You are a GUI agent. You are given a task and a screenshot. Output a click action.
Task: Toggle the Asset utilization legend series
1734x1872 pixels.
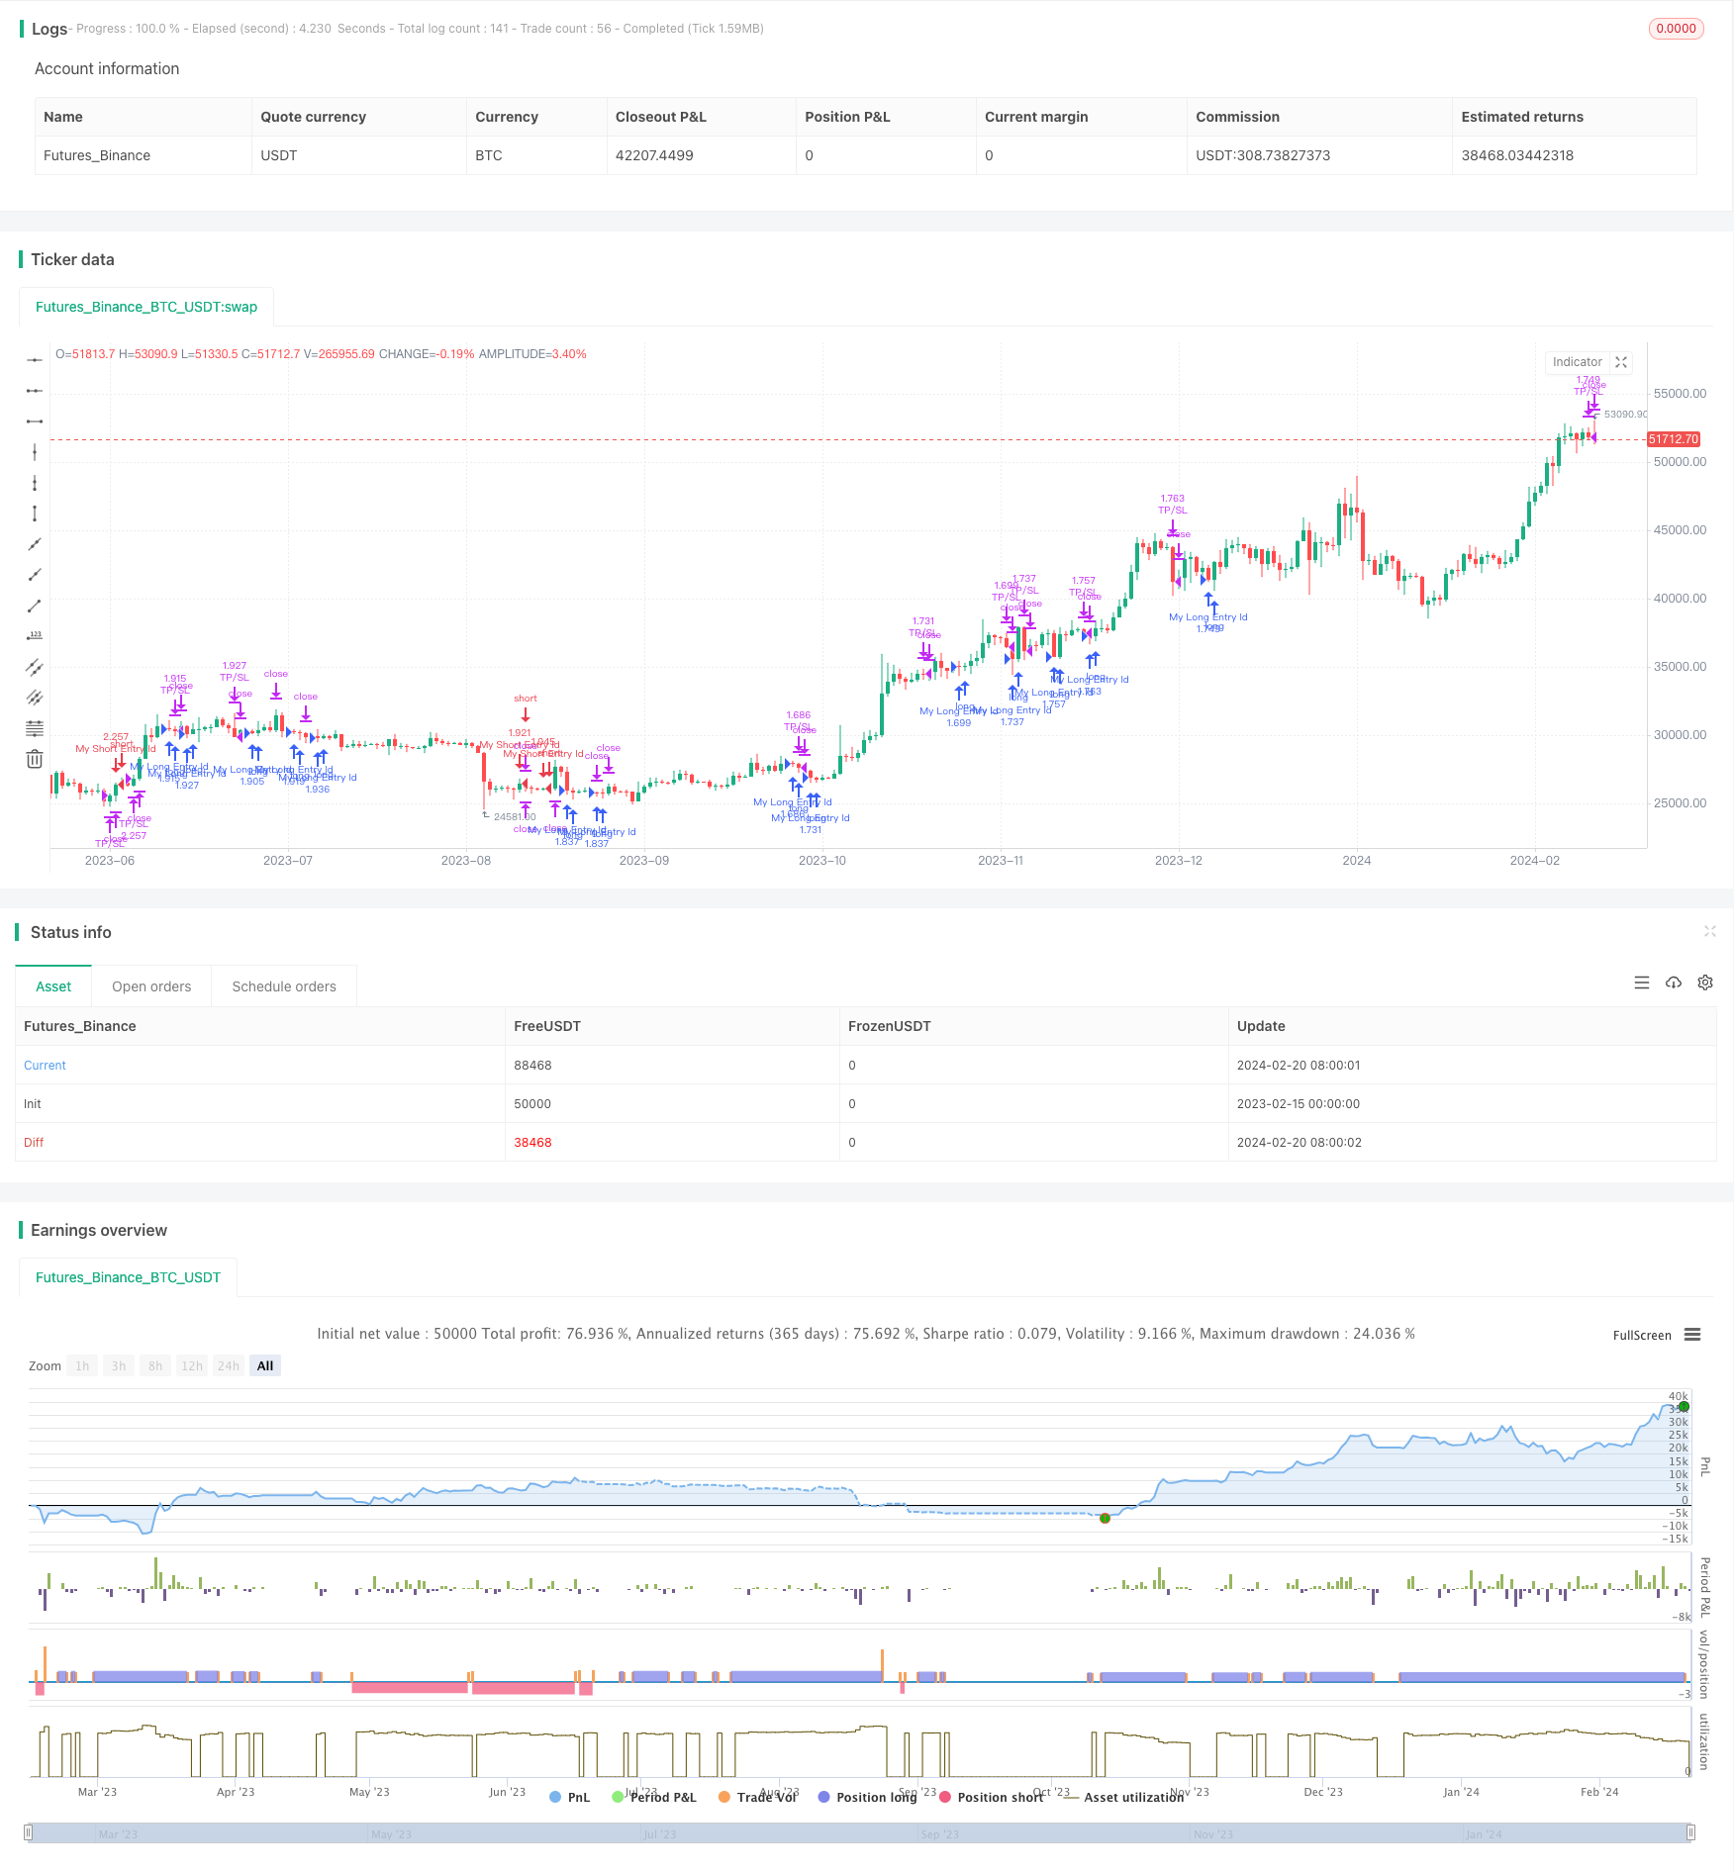[x=1123, y=1797]
